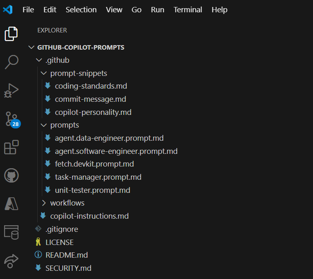Open agent.software-engineer.prompt.md file
This screenshot has height=279, width=313.
[116, 151]
